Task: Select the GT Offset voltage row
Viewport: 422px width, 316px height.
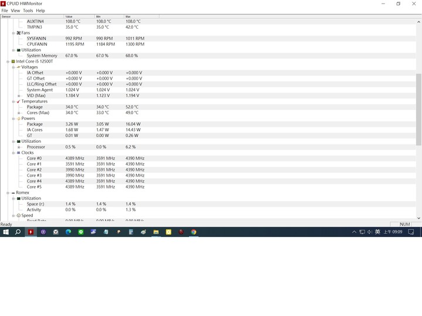Action: pyautogui.click(x=208, y=78)
